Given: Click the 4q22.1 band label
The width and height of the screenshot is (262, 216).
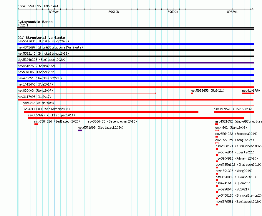Looking at the screenshot, I should (23, 25).
